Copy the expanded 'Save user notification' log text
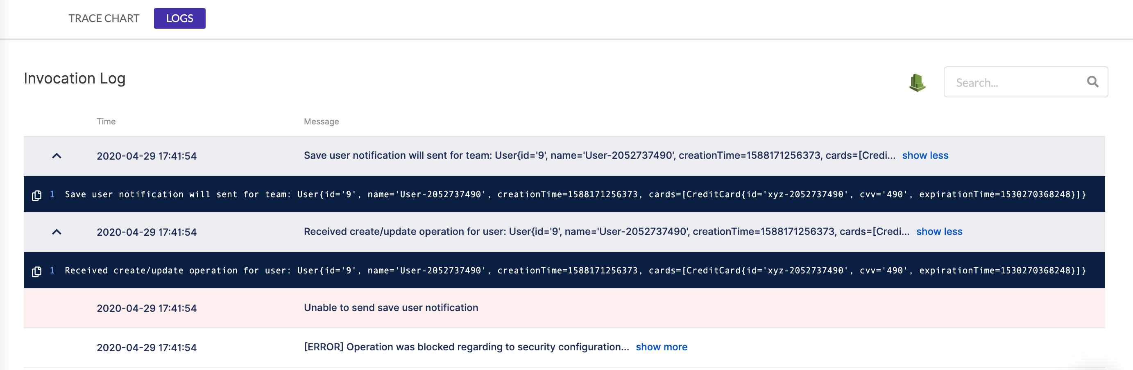Screen dimensions: 1133x370 (x=36, y=195)
